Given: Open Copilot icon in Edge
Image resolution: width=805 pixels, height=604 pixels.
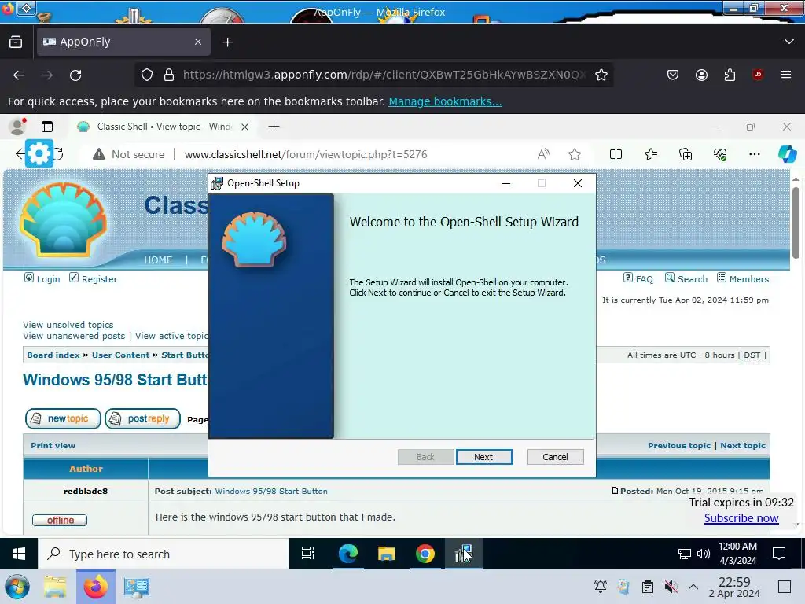Looking at the screenshot, I should click(x=787, y=154).
